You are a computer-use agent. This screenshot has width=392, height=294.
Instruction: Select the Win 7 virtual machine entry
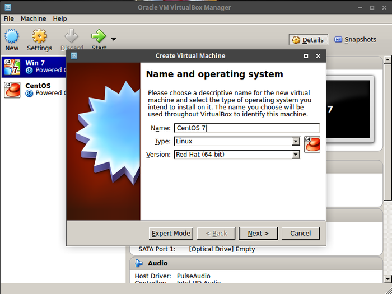point(34,67)
